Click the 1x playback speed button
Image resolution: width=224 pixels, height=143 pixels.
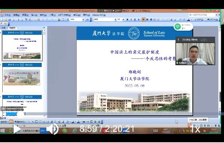pyautogui.click(x=195, y=129)
